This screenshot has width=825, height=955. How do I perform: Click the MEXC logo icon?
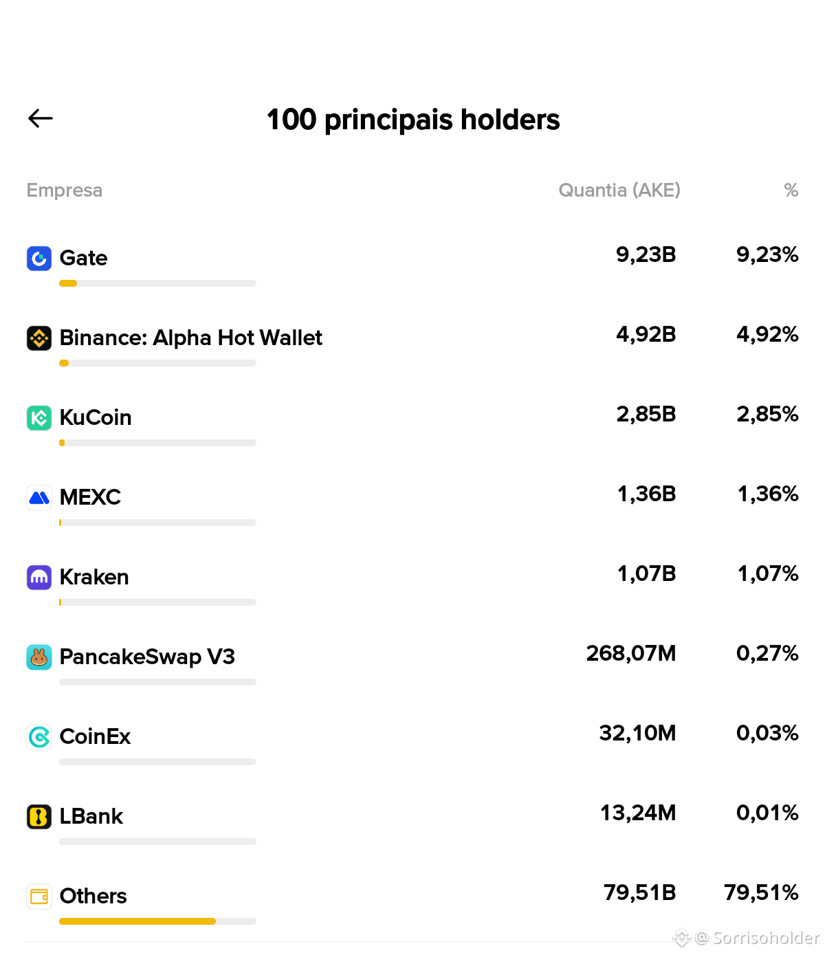[x=39, y=498]
